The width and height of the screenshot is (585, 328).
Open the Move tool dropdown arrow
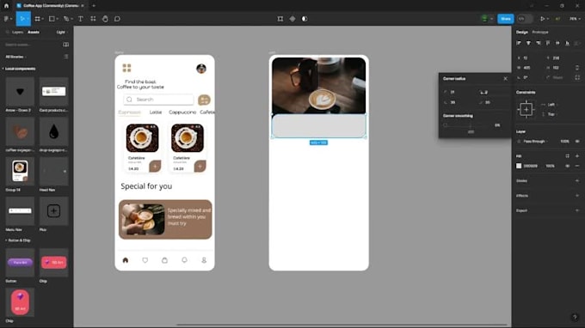coord(28,19)
